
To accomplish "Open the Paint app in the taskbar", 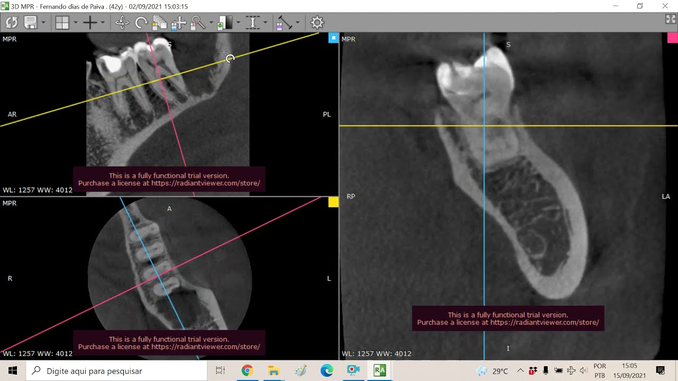I will tap(300, 371).
